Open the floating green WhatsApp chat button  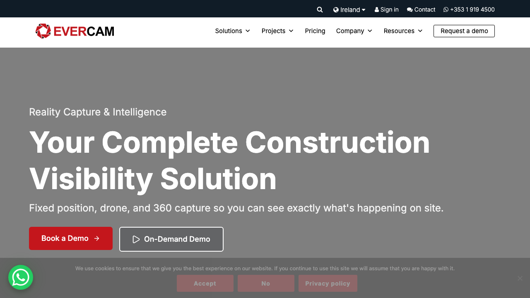click(21, 277)
